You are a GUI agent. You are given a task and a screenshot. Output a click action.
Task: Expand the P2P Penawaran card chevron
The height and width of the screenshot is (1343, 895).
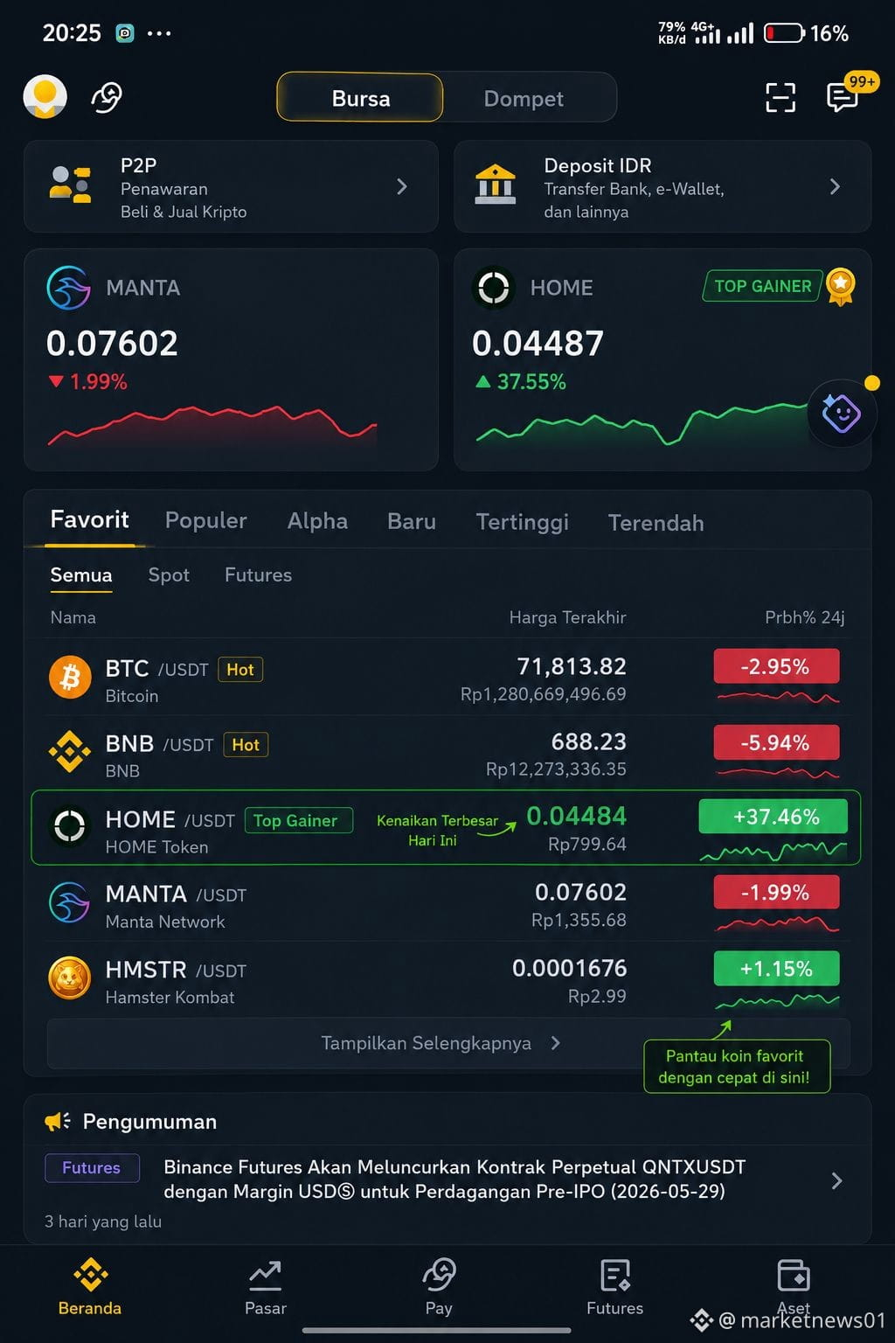[x=402, y=186]
